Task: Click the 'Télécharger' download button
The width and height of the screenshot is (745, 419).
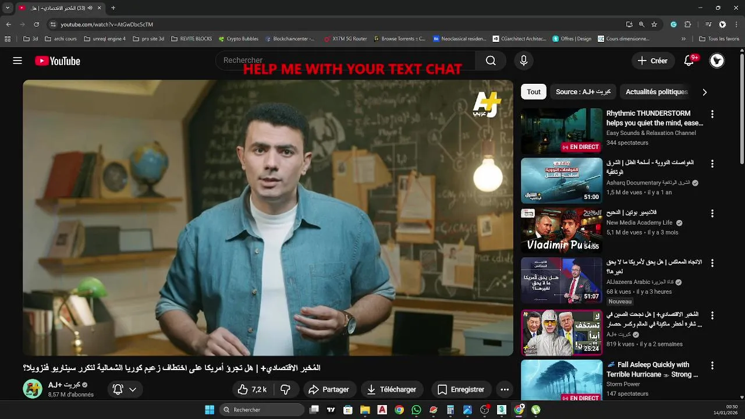Action: [391, 389]
